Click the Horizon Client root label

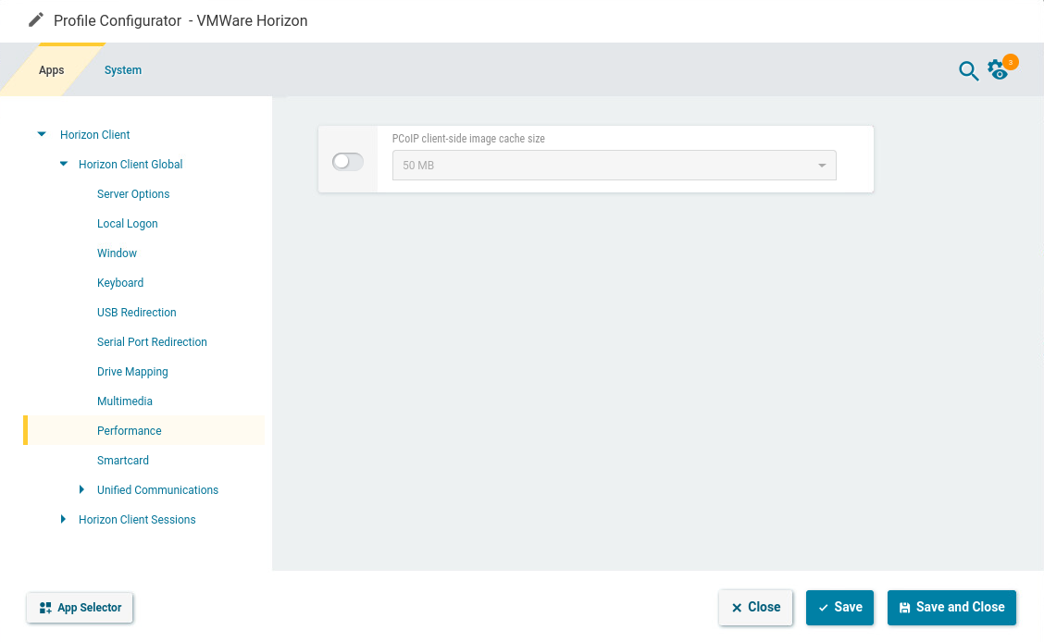pyautogui.click(x=94, y=134)
